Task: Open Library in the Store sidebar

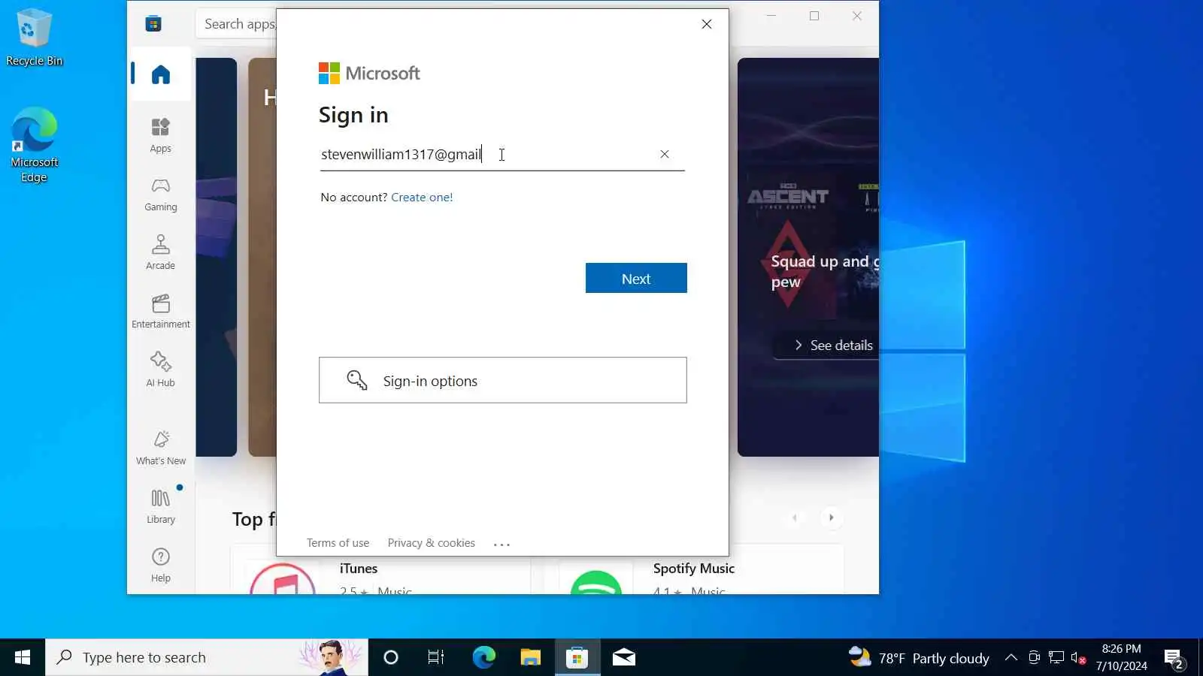Action: (160, 506)
